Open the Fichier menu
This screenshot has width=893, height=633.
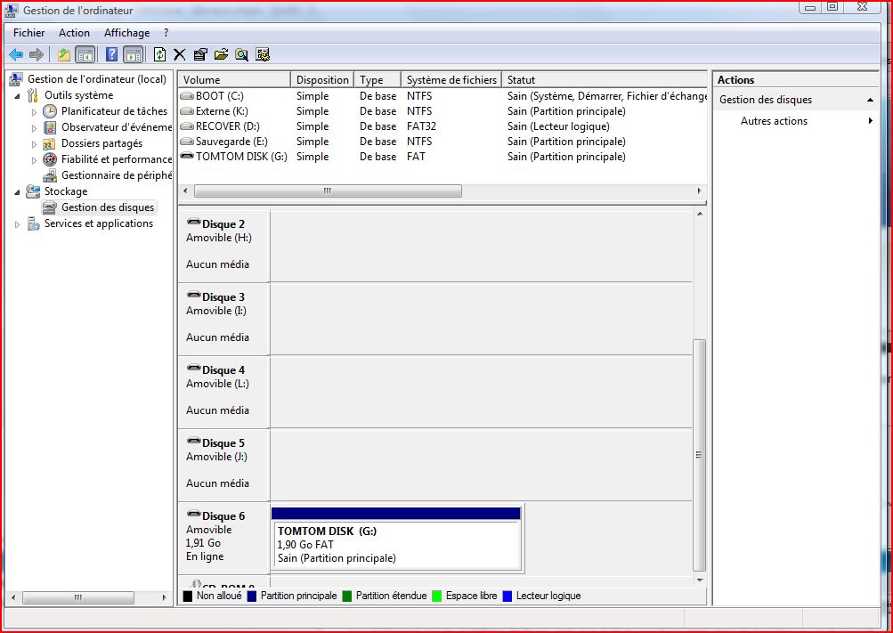(29, 33)
